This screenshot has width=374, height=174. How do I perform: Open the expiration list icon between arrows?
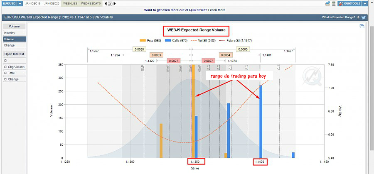(109, 4)
